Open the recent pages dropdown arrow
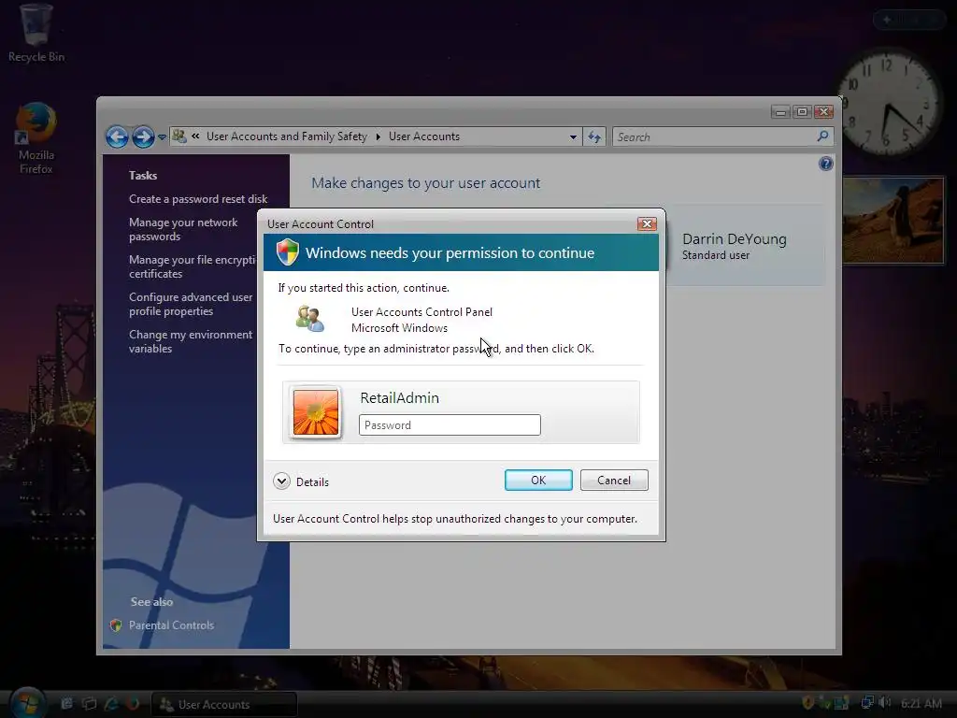This screenshot has width=957, height=718. [162, 137]
